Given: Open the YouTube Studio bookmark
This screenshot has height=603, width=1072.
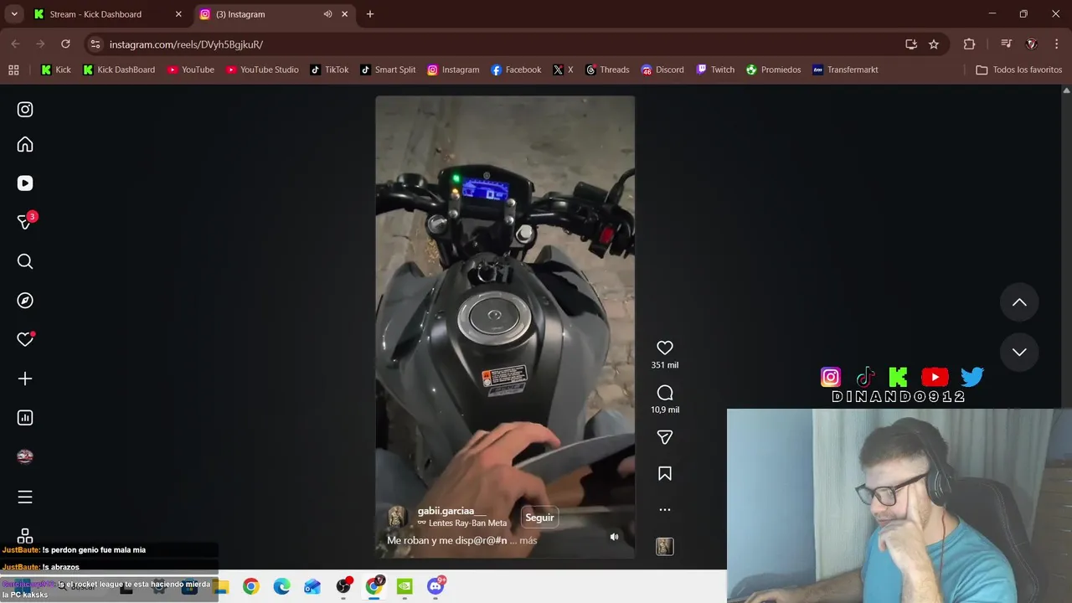Looking at the screenshot, I should [x=262, y=70].
